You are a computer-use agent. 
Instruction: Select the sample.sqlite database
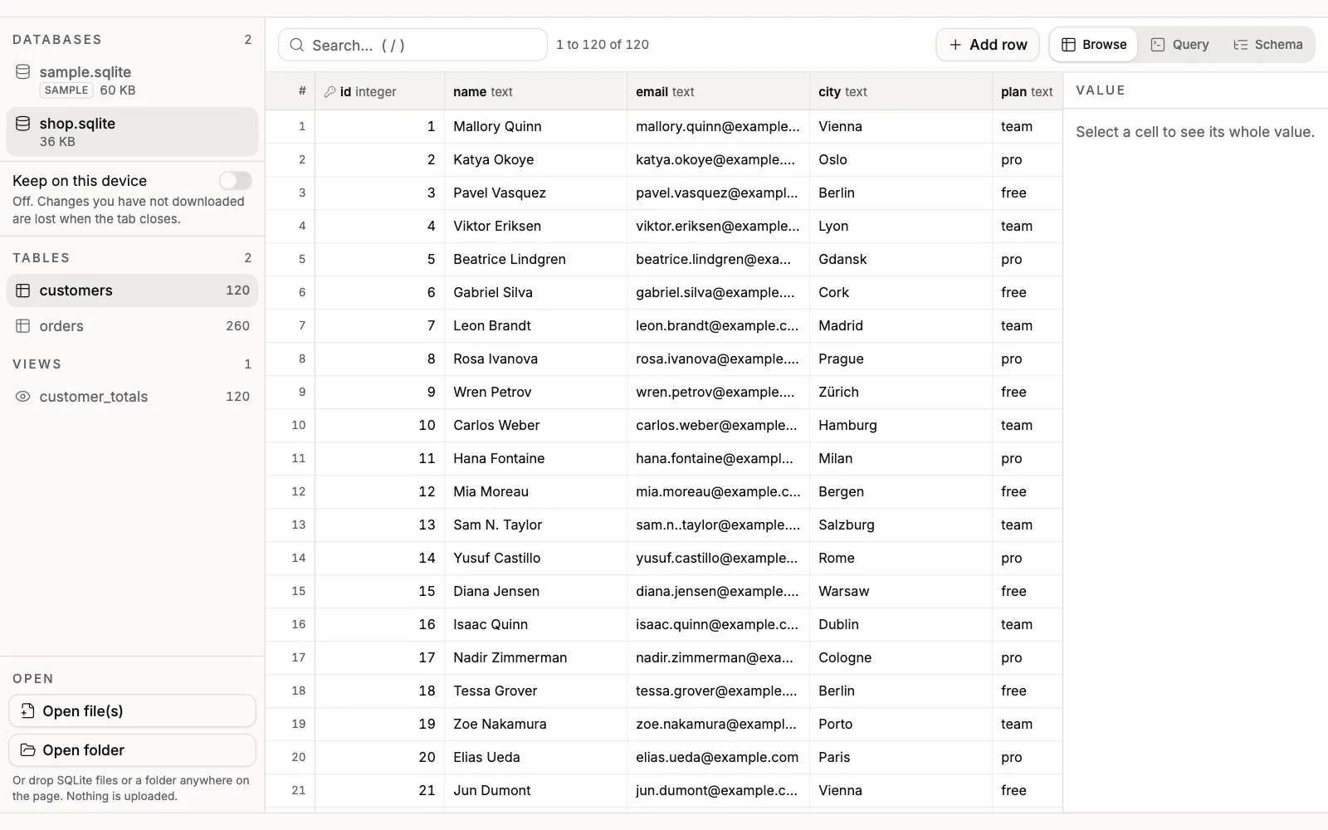(132, 81)
